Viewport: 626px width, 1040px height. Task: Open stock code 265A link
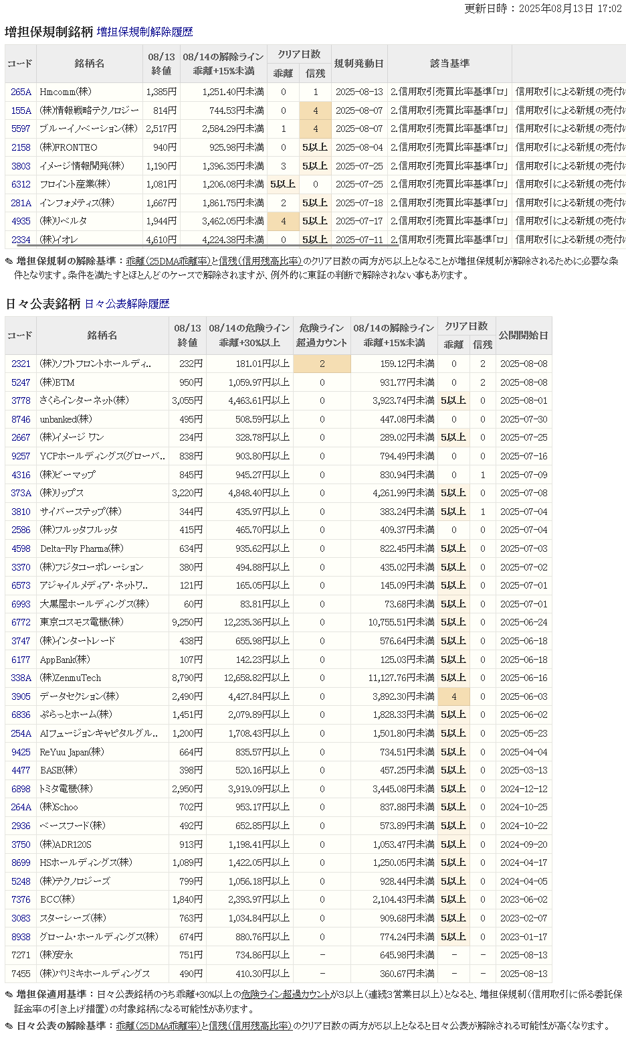pyautogui.click(x=21, y=92)
